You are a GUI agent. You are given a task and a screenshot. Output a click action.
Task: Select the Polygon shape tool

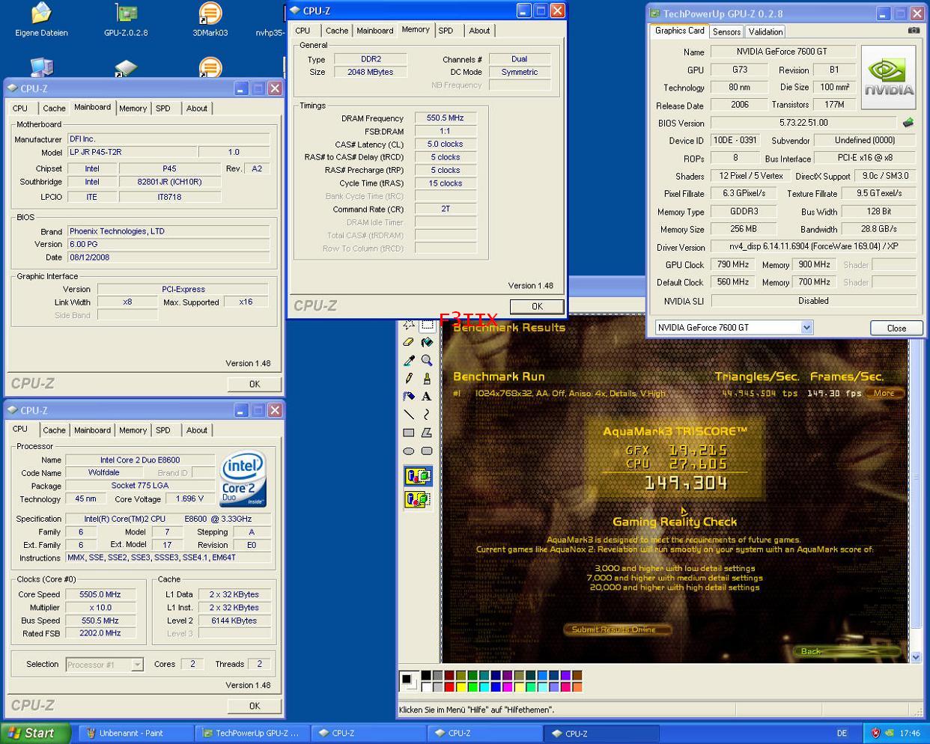click(x=427, y=433)
